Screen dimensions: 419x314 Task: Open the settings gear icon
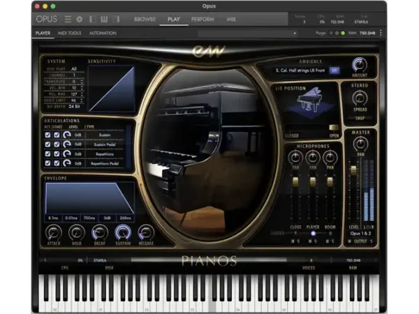[80, 20]
